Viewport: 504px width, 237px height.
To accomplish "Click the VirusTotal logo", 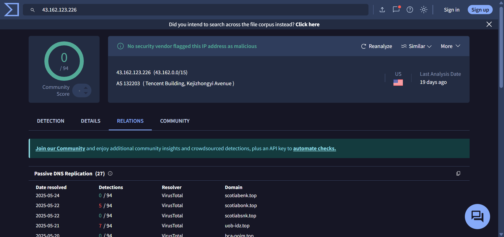I will pos(11,9).
